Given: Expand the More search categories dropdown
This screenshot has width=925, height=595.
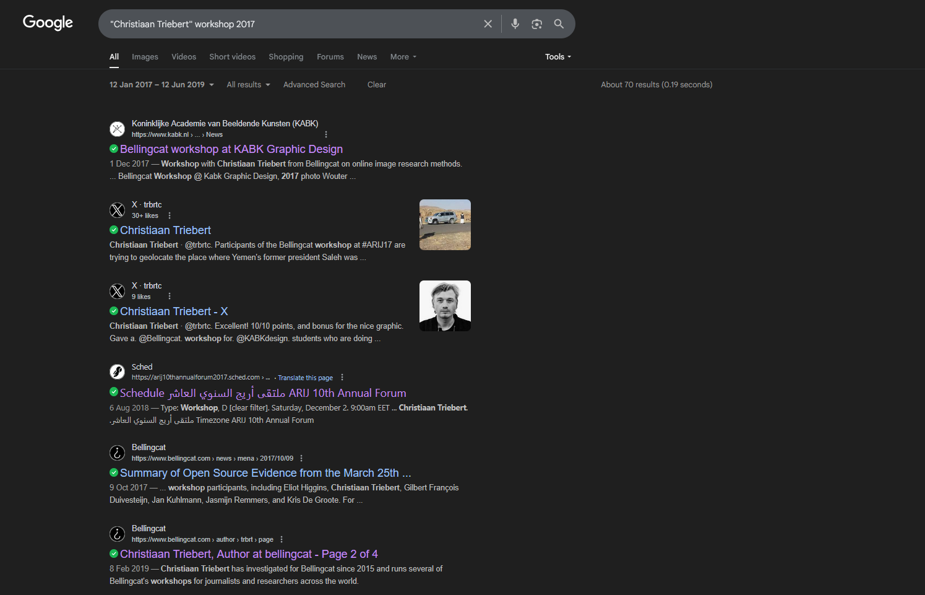Looking at the screenshot, I should (403, 57).
